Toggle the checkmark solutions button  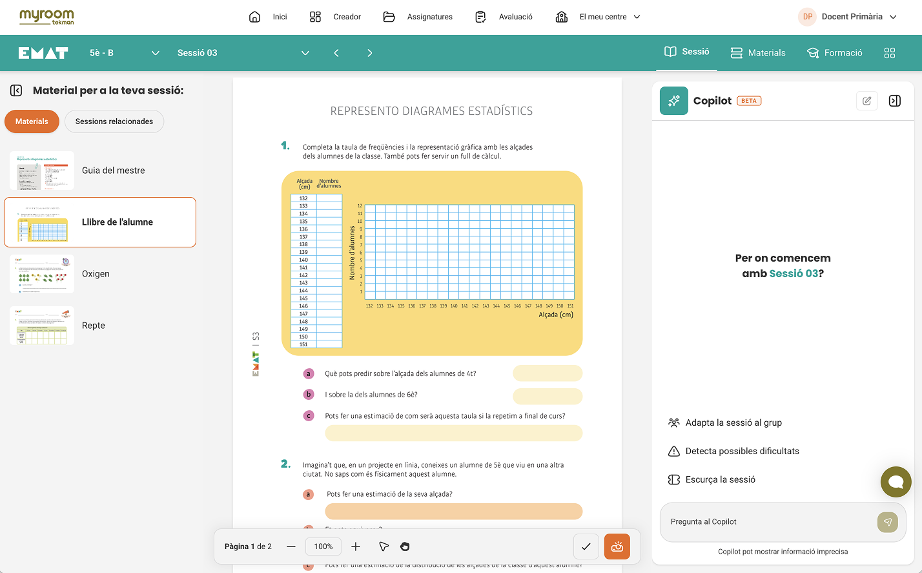pos(586,547)
